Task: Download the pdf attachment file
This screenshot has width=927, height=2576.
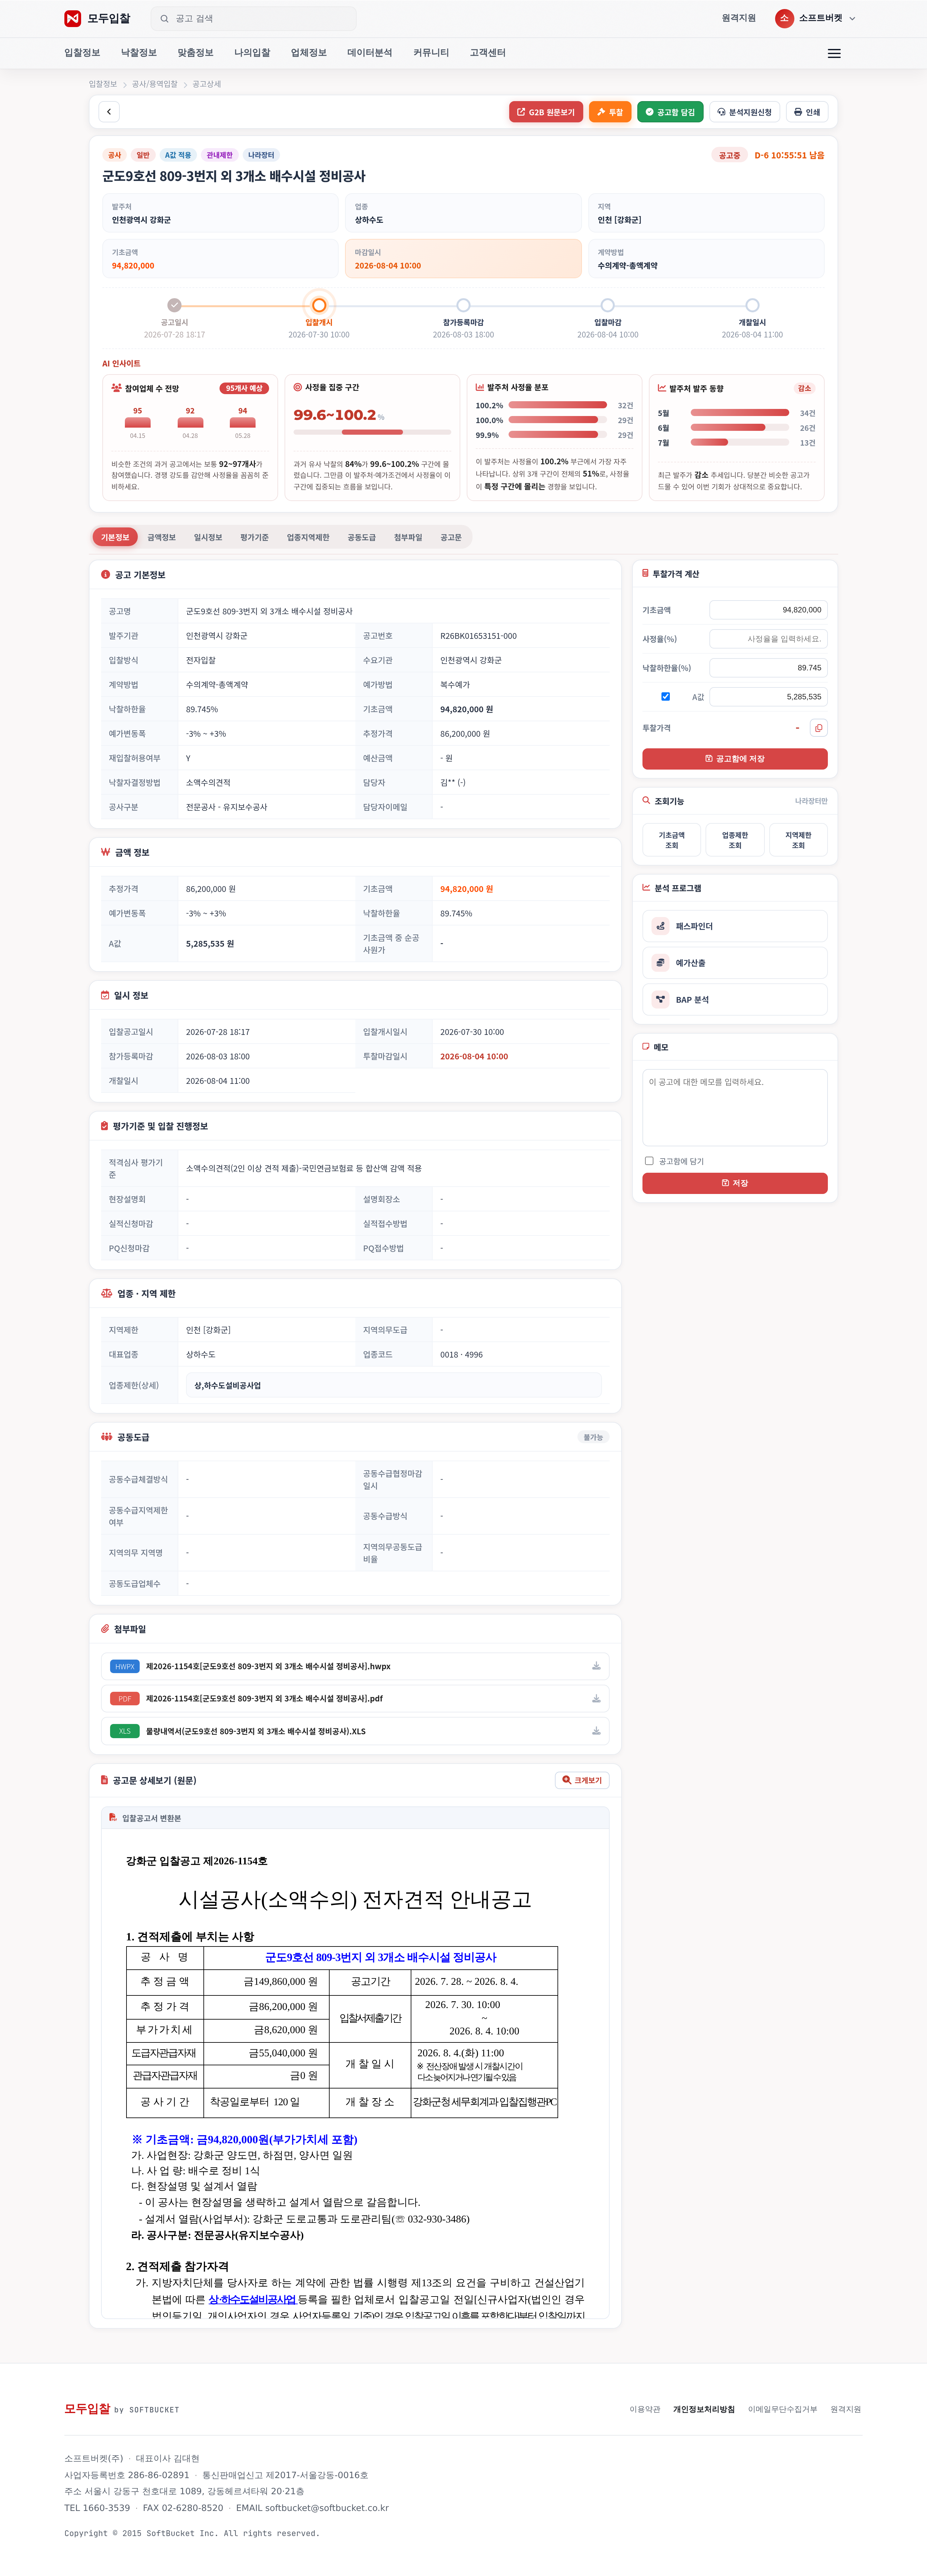Action: point(596,1698)
